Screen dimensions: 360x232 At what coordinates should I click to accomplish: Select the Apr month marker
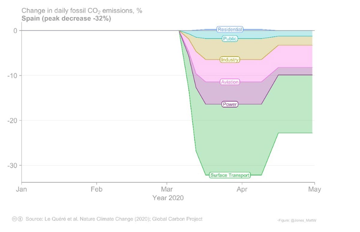[242, 189]
